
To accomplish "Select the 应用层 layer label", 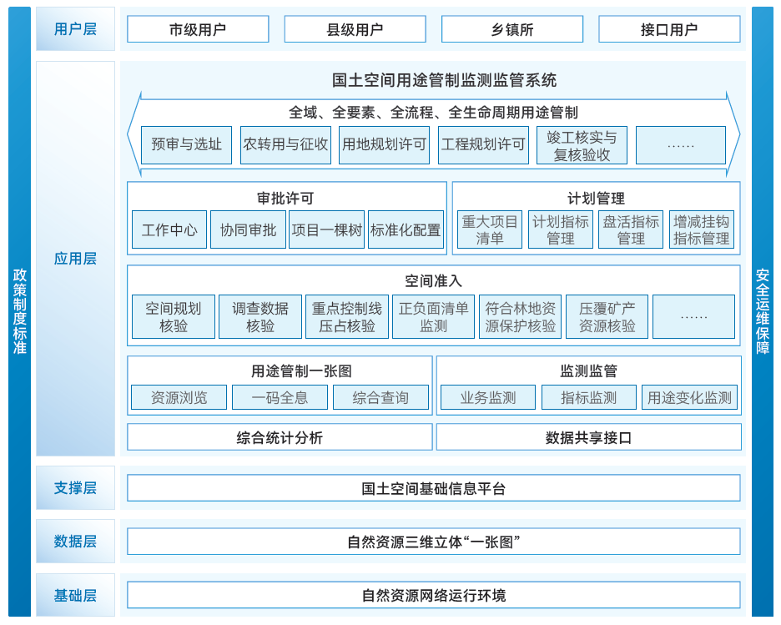I will click(75, 259).
